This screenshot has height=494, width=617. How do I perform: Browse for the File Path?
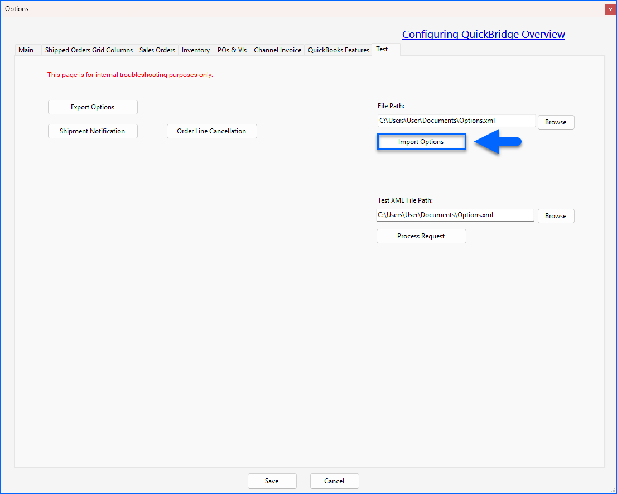tap(556, 122)
